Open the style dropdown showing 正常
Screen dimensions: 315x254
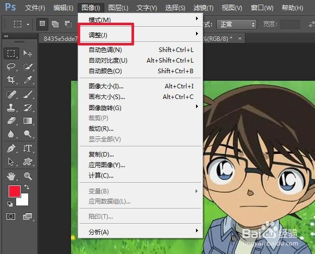click(x=236, y=25)
